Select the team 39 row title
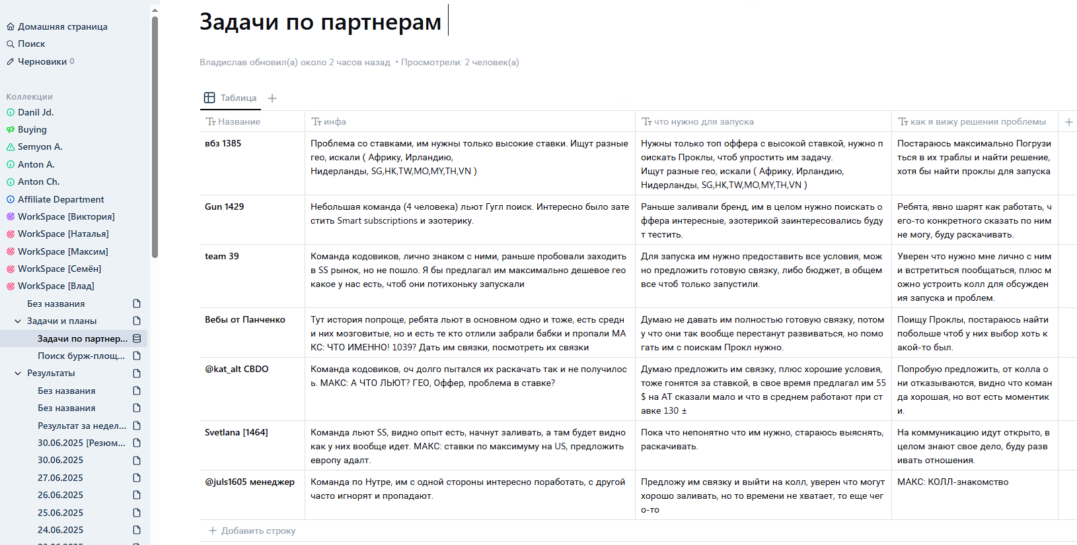This screenshot has width=1077, height=545. [x=222, y=256]
